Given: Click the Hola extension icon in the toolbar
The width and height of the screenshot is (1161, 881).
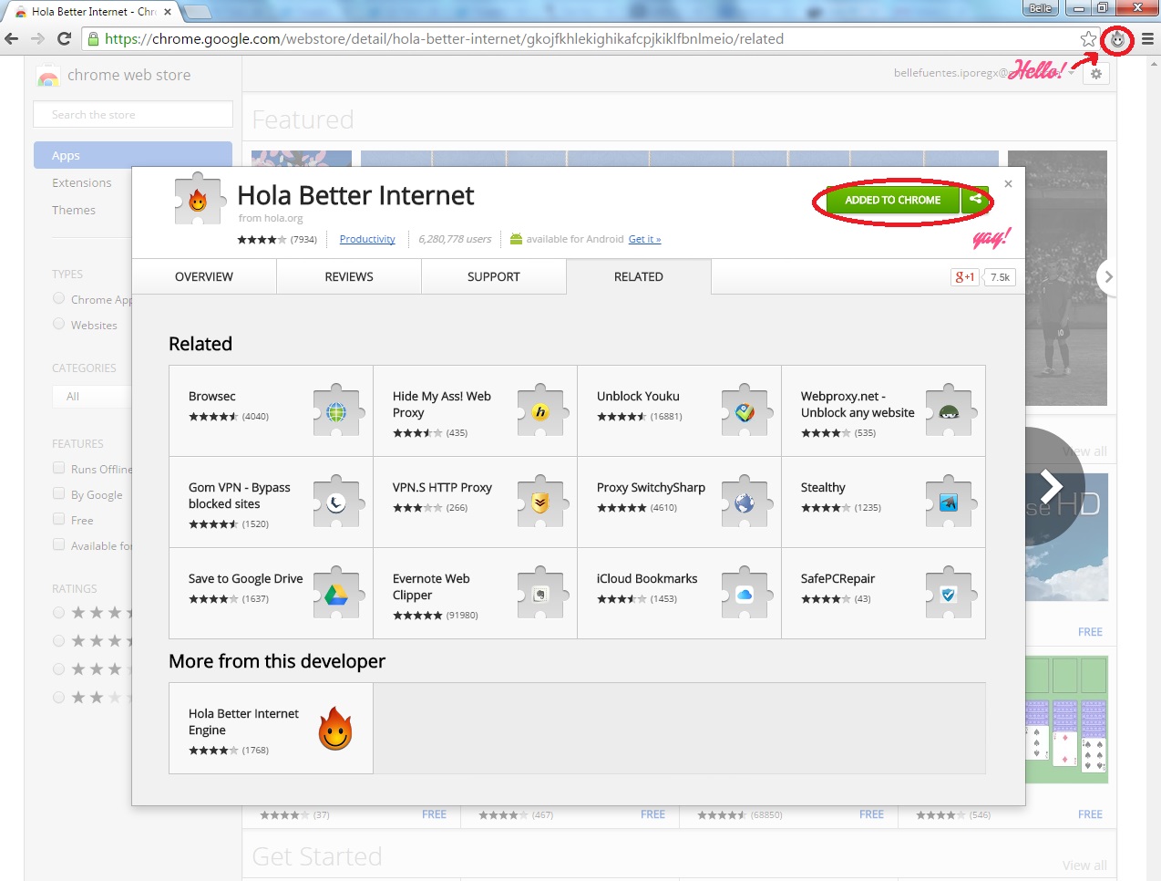Looking at the screenshot, I should coord(1117,39).
